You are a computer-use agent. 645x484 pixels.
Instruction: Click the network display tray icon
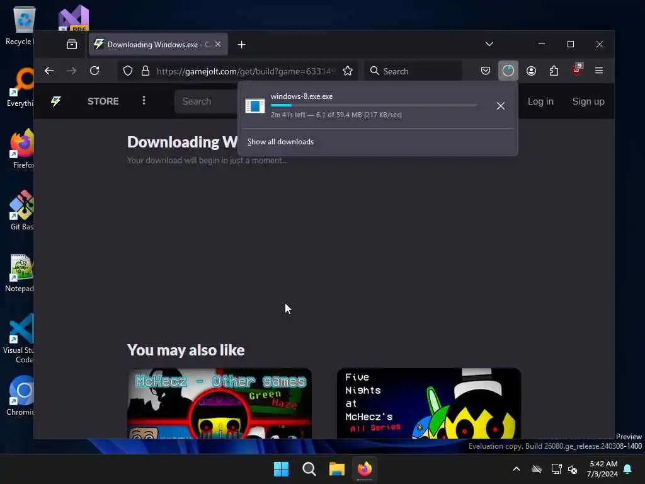[557, 469]
